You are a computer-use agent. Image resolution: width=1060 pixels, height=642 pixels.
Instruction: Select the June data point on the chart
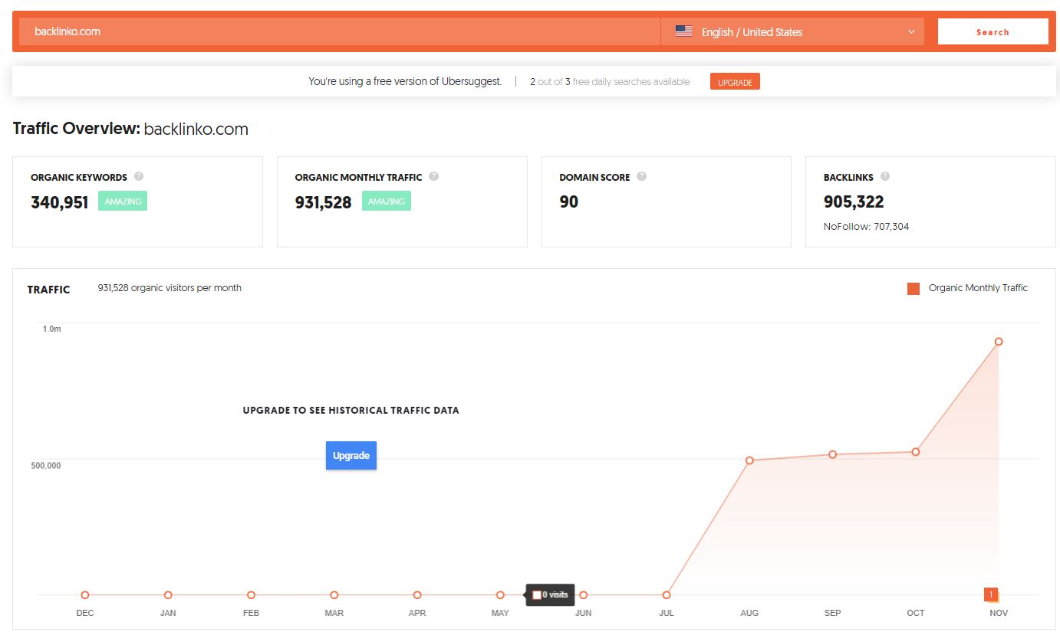584,595
